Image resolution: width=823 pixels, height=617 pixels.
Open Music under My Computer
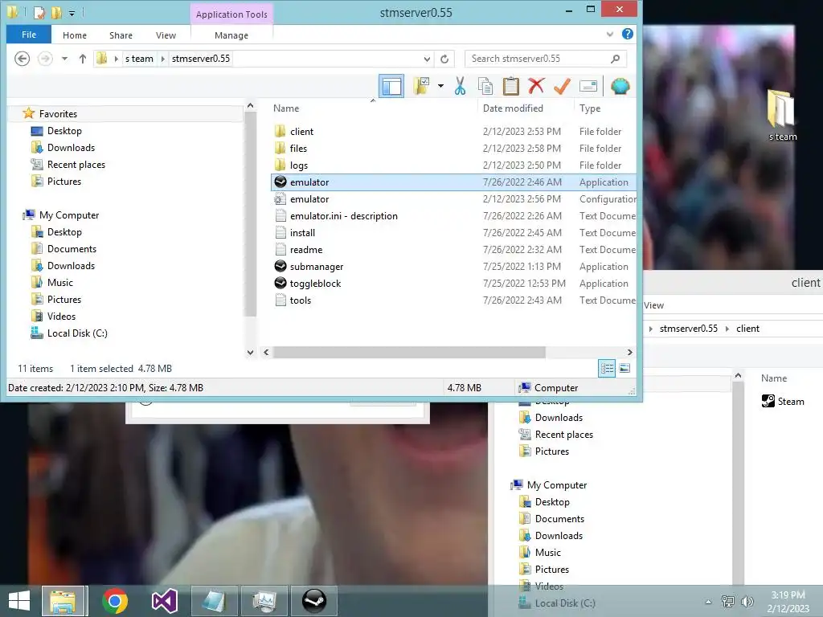tap(59, 282)
